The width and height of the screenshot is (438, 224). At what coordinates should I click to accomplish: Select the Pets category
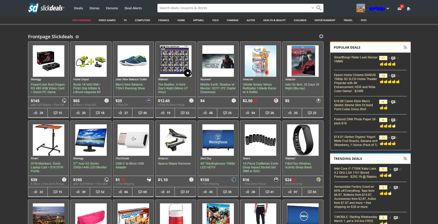point(364,20)
